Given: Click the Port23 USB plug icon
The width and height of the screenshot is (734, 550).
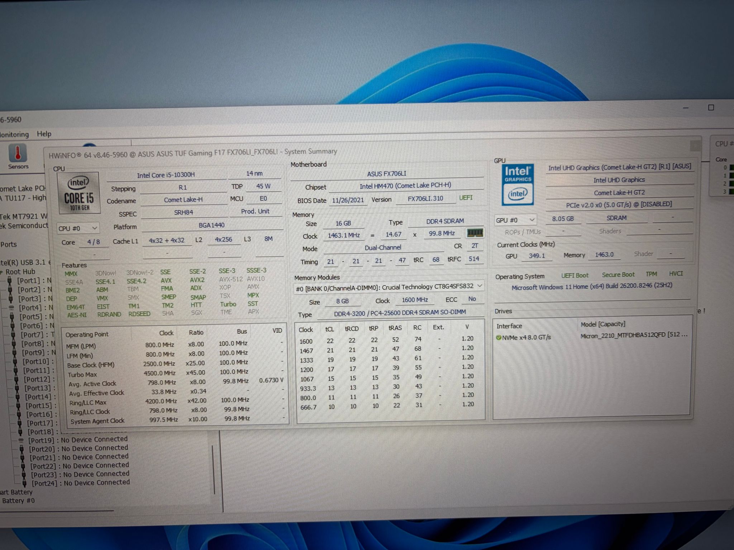Looking at the screenshot, I should coord(24,475).
